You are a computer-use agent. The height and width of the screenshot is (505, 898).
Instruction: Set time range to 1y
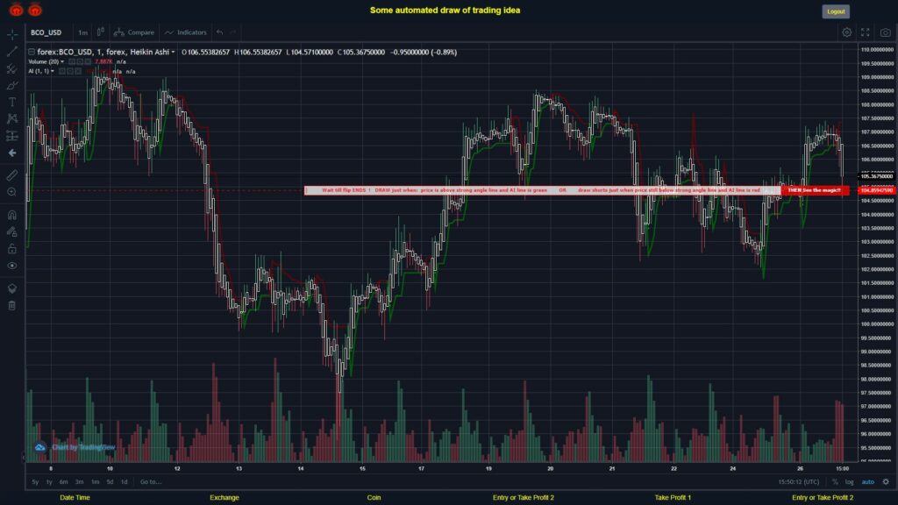click(49, 482)
